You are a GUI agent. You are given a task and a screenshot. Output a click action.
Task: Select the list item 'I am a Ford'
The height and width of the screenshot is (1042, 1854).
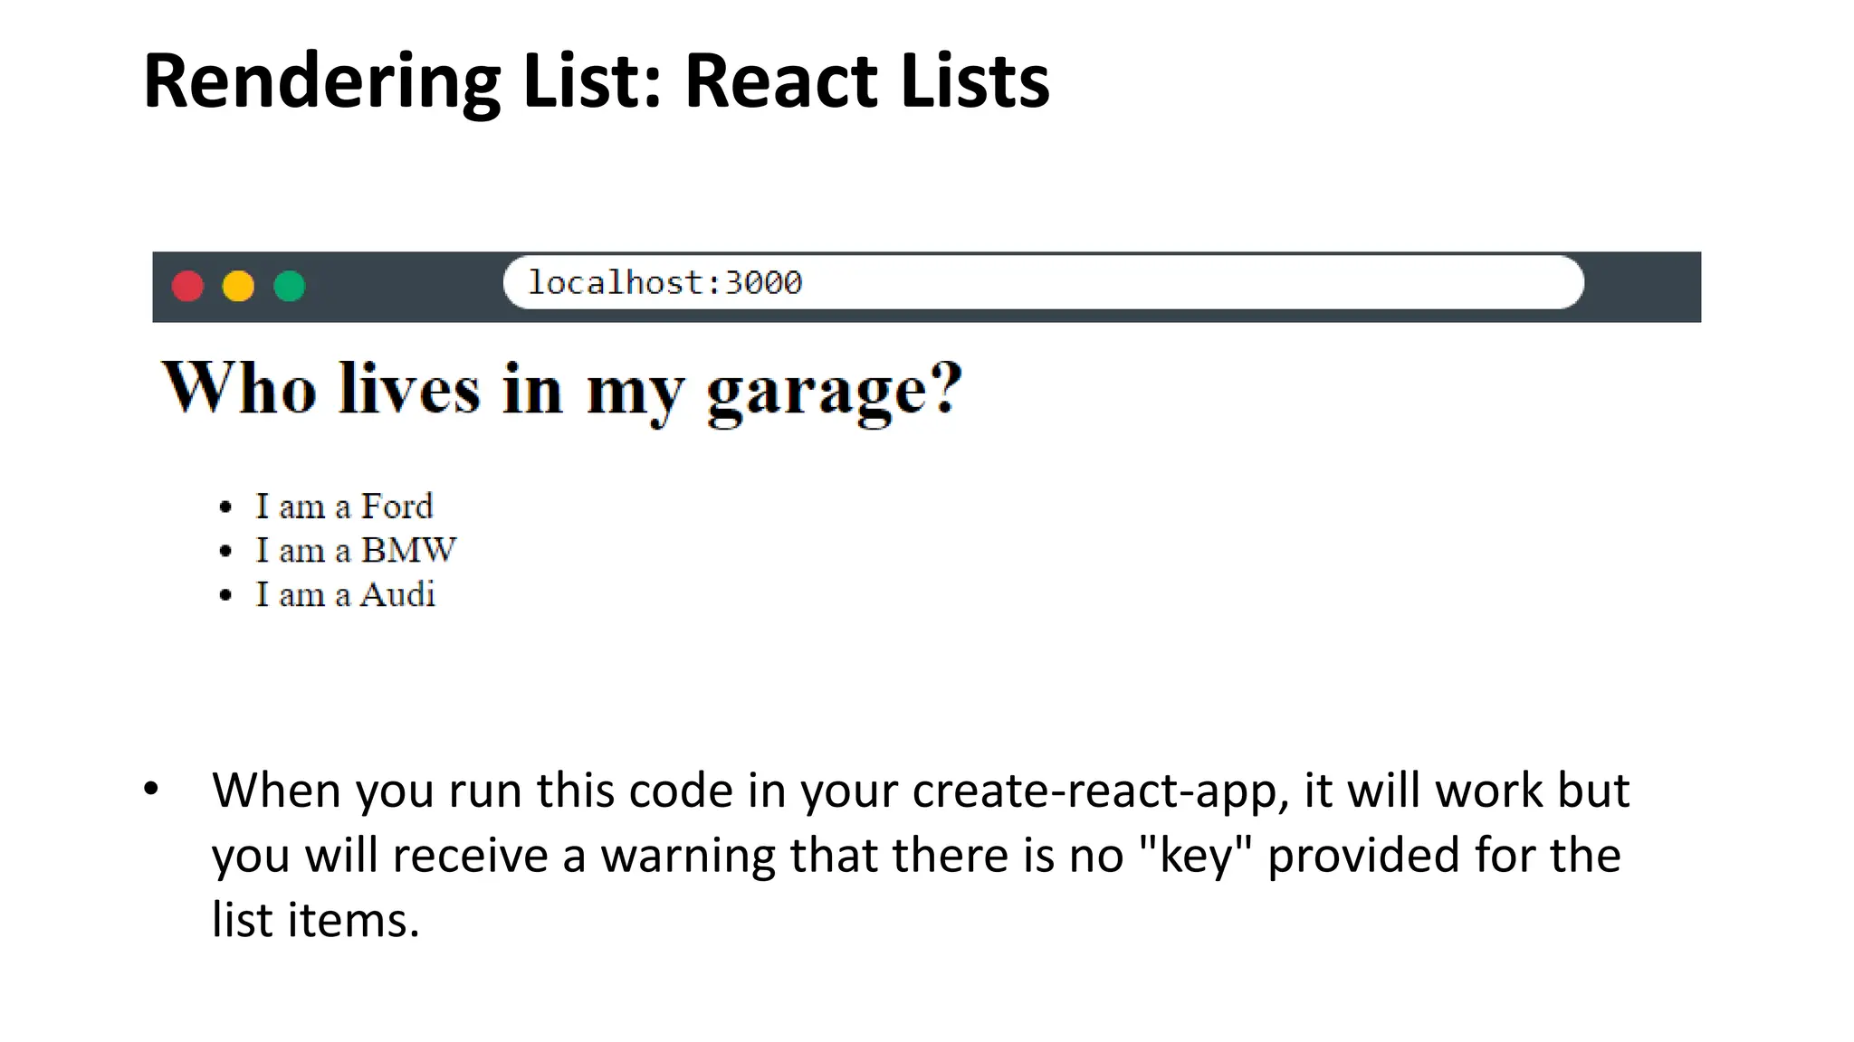click(344, 507)
